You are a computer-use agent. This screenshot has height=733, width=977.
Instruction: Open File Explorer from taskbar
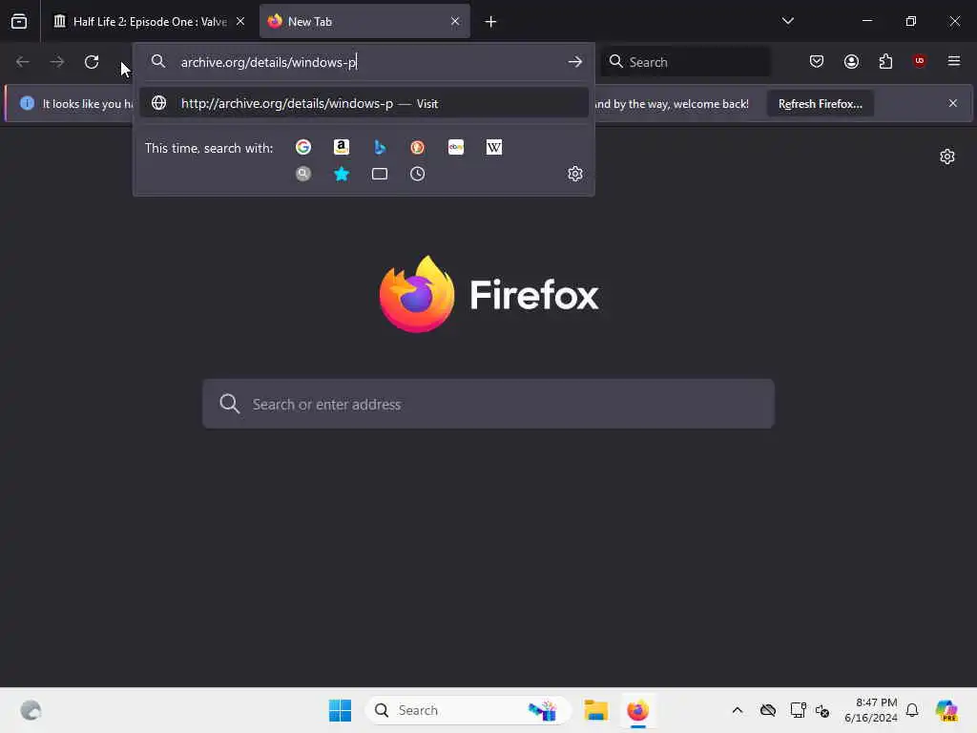pyautogui.click(x=595, y=710)
